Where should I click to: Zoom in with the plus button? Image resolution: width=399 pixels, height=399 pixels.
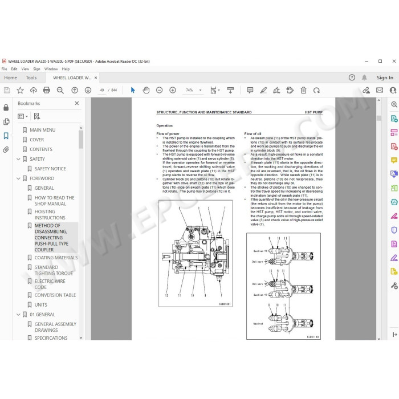click(x=173, y=90)
